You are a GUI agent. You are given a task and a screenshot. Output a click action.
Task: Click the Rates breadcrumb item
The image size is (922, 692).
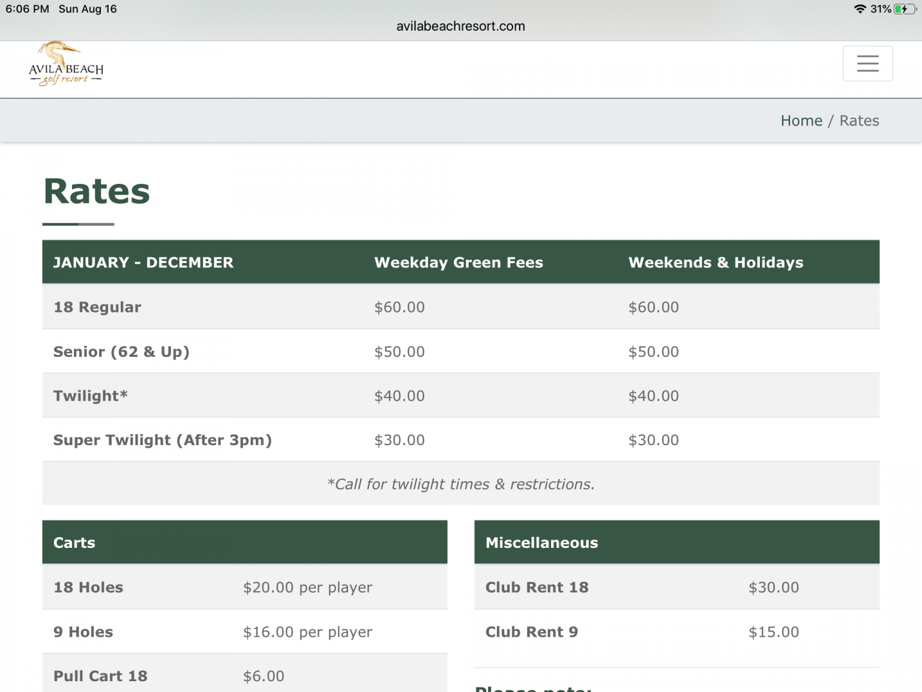coord(858,121)
